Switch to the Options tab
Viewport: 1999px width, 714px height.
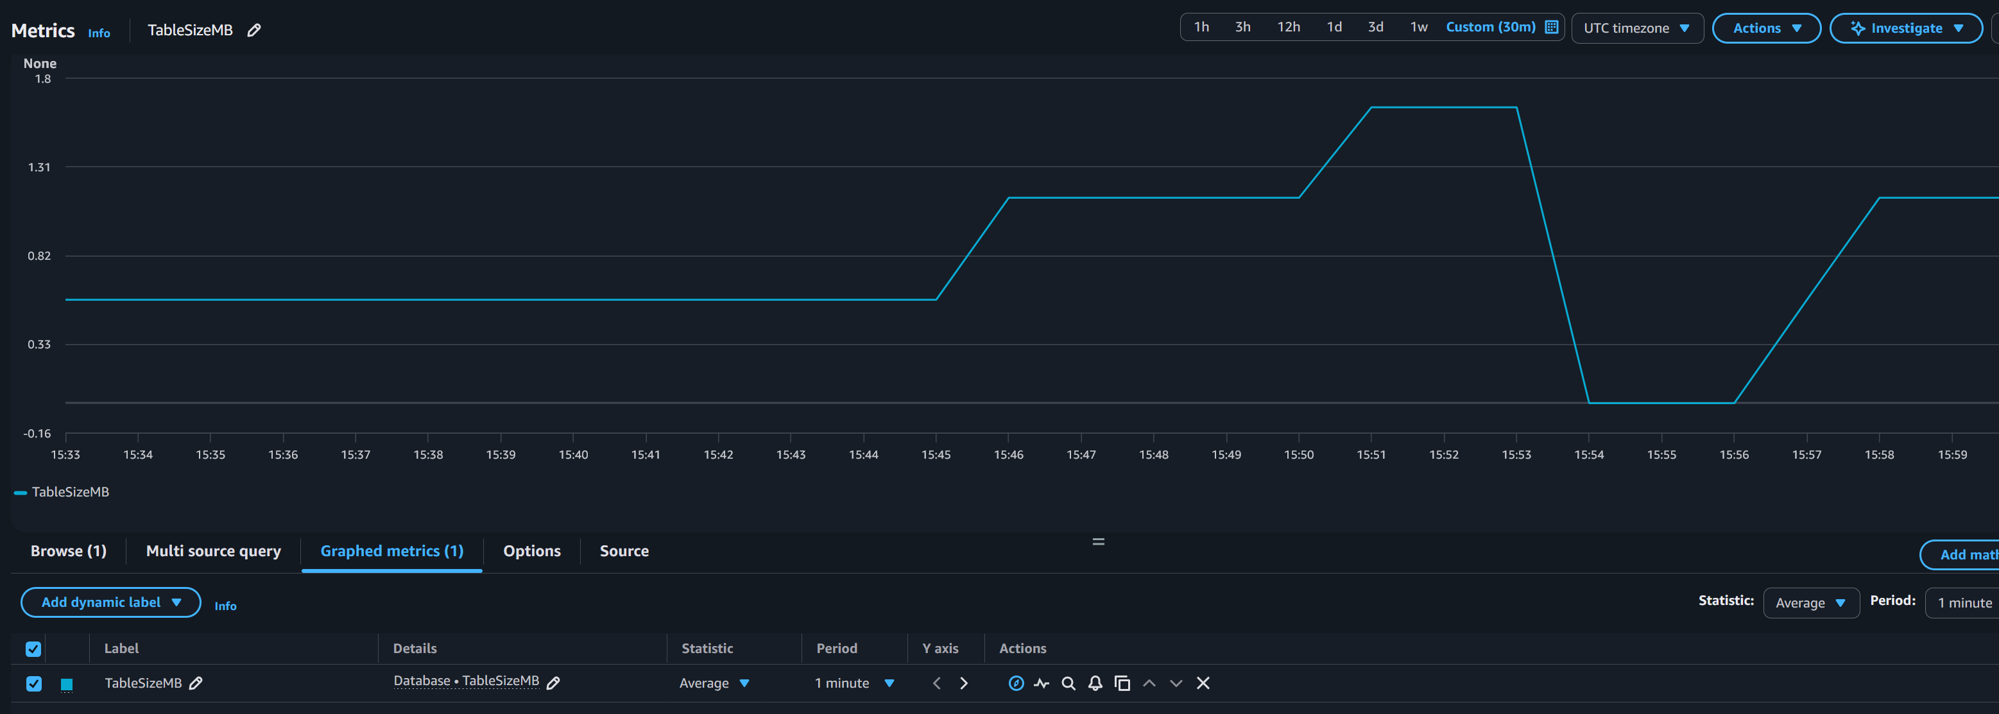point(531,551)
